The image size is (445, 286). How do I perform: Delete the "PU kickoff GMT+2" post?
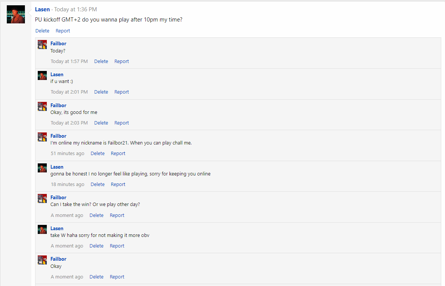pyautogui.click(x=42, y=31)
